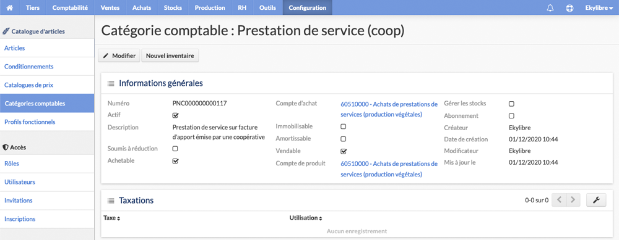Toggle the Achetable checkbox
Viewport: 619px width, 240px height.
pos(176,161)
